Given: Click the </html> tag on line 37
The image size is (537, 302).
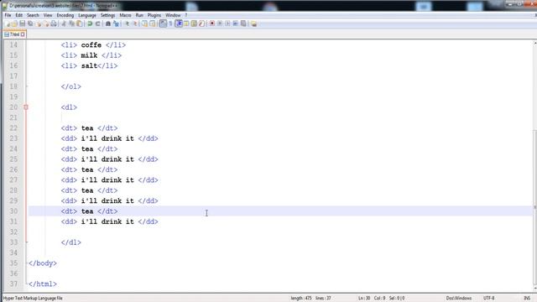Looking at the screenshot, I should click(43, 284).
